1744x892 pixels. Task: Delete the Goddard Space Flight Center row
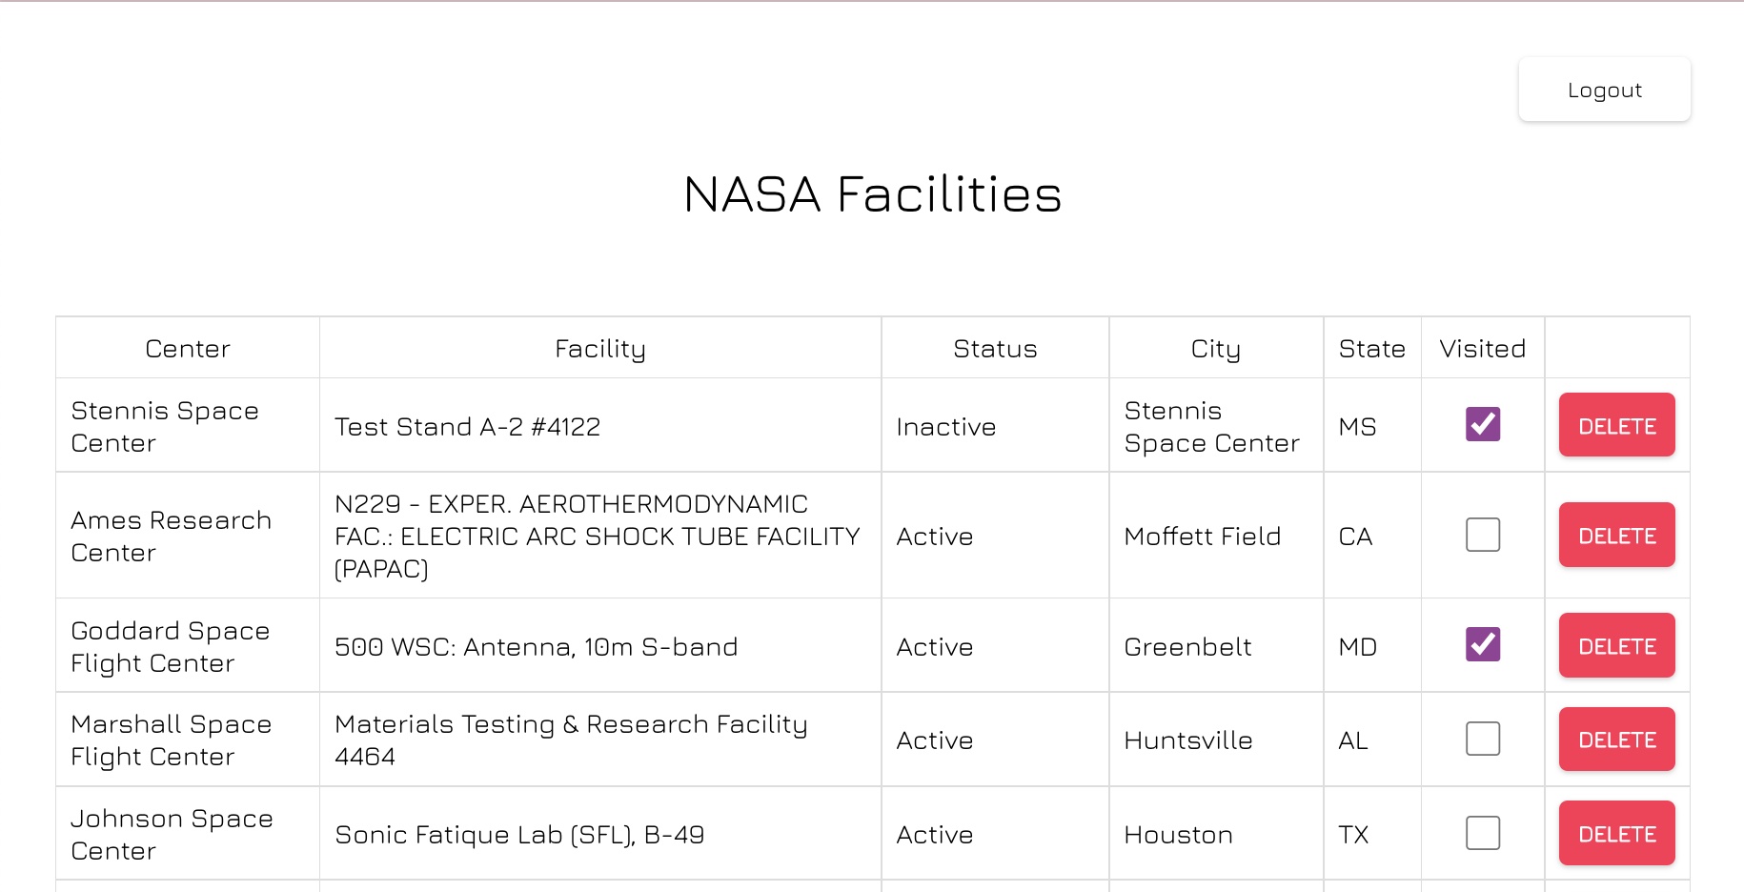click(1616, 645)
